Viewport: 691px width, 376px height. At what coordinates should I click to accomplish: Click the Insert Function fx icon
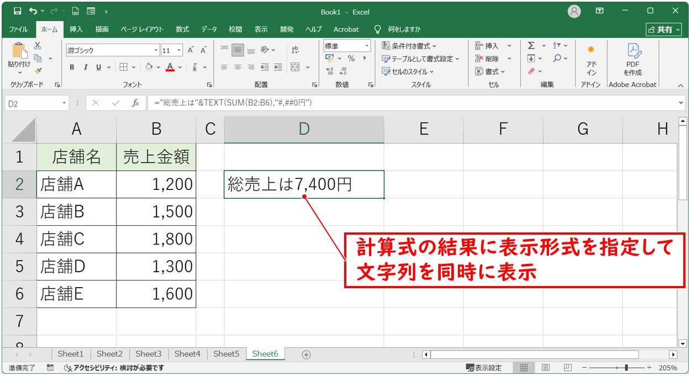coord(135,103)
